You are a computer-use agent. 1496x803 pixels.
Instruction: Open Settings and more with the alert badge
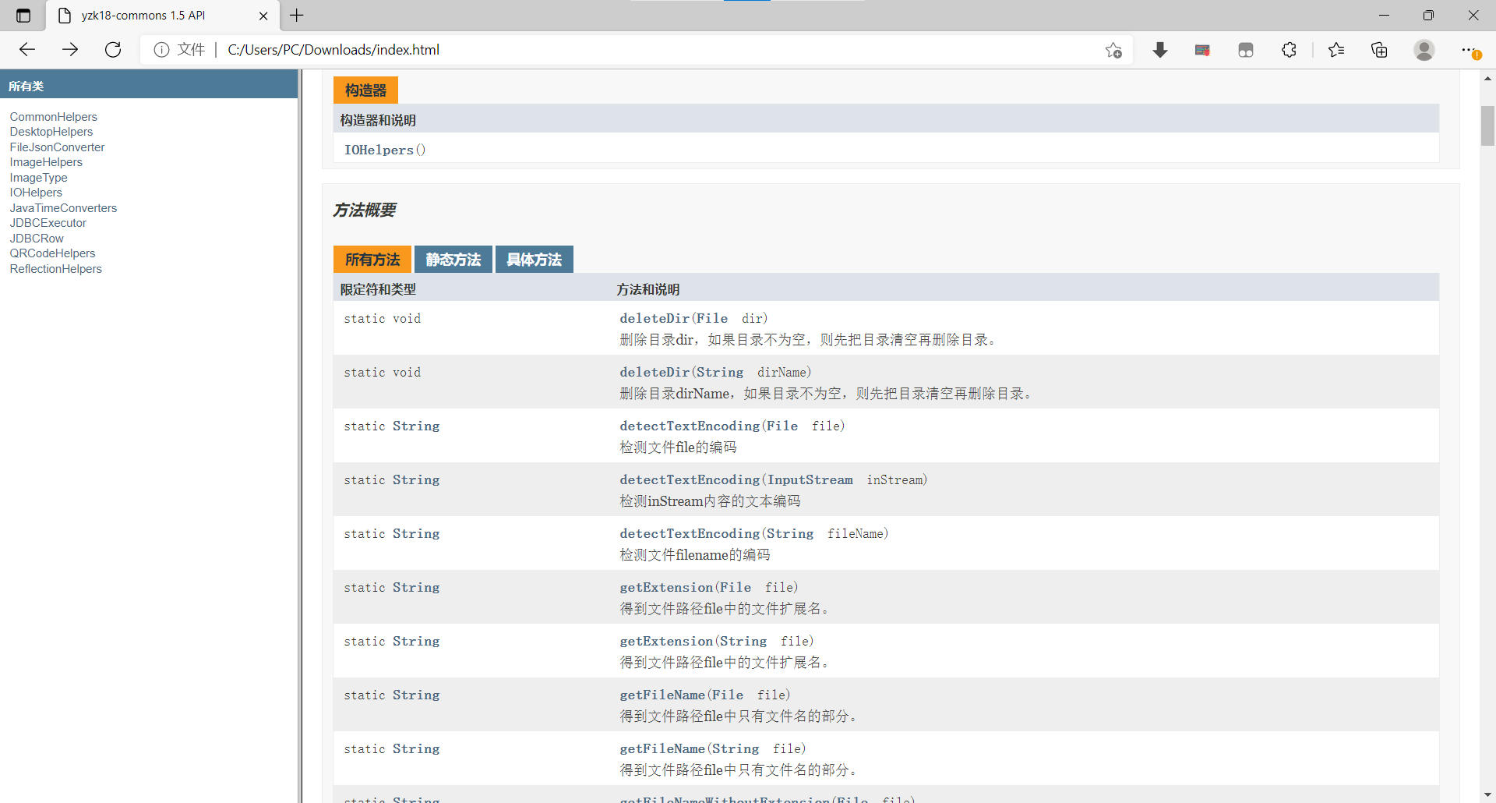click(1472, 49)
